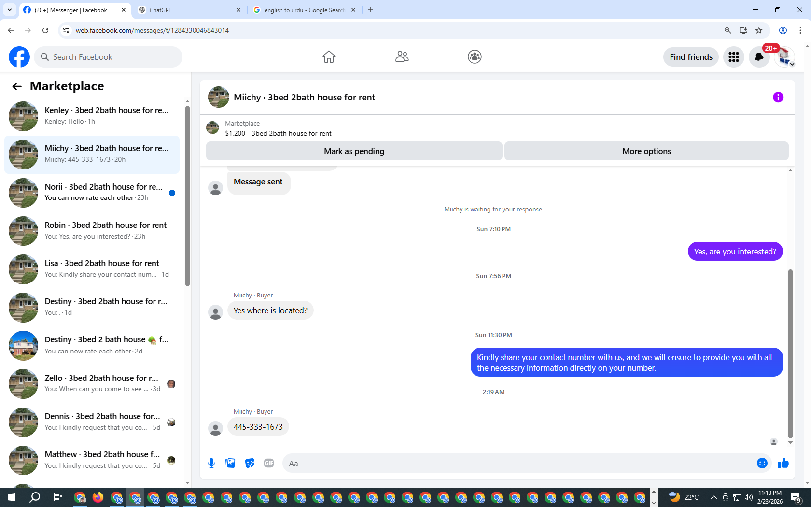
Task: Open Chrome tab search dropdown arrow
Action: pyautogui.click(x=9, y=10)
